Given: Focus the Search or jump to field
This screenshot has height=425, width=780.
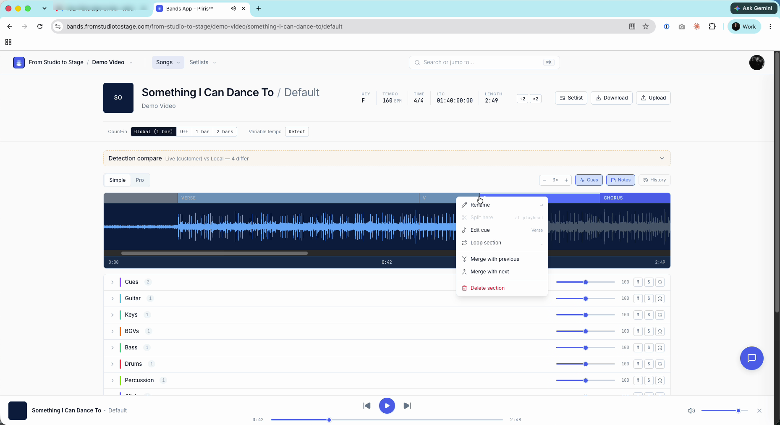Looking at the screenshot, I should click(484, 63).
